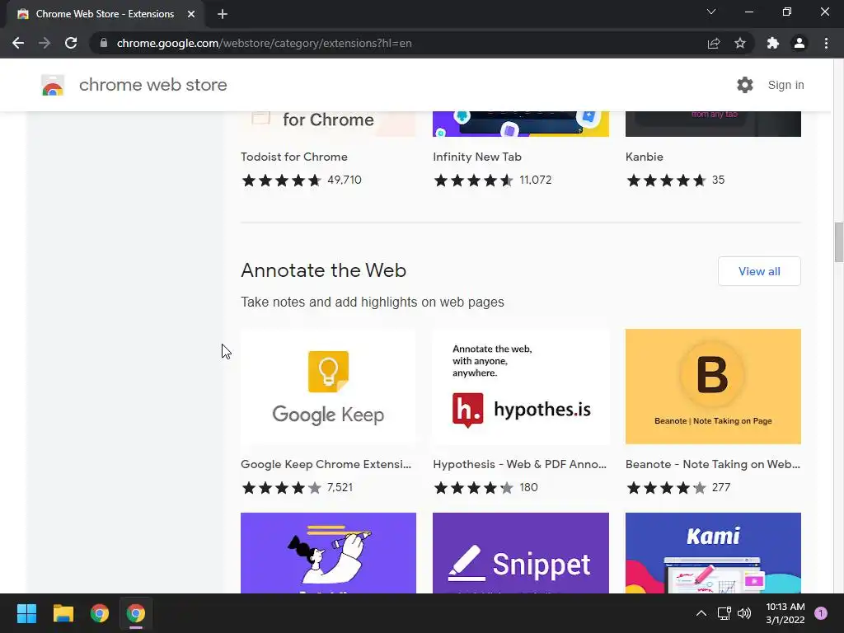Close the Chrome Web Store tab
Viewport: 844px width, 633px height.
pos(191,14)
